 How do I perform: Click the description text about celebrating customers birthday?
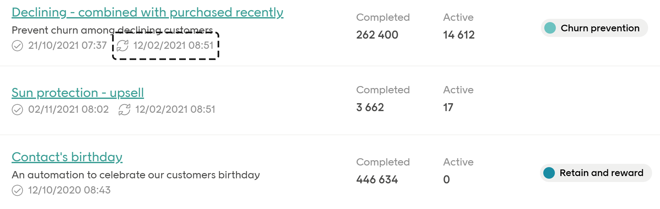tap(136, 175)
